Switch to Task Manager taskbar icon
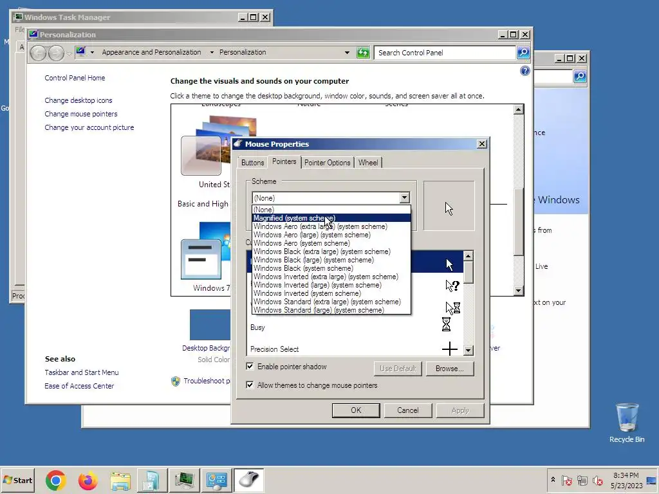 click(185, 480)
